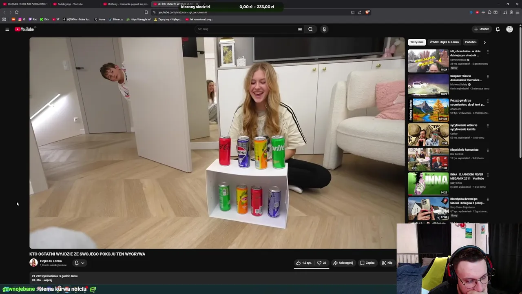Image resolution: width=522 pixels, height=294 pixels.
Task: Open options for 'Idź, chora babo' video
Action: click(x=488, y=52)
